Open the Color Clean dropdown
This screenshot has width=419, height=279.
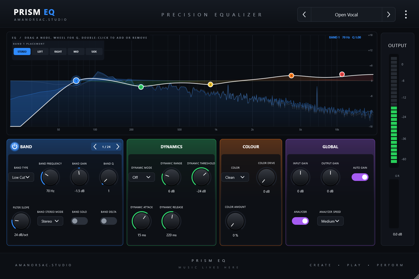coord(235,177)
